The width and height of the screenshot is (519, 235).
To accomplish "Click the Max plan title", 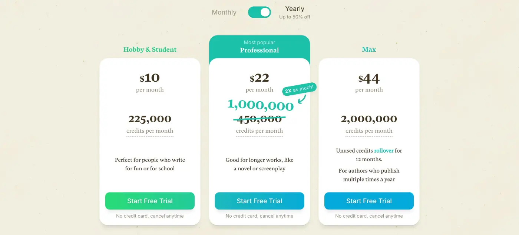I will click(x=369, y=49).
